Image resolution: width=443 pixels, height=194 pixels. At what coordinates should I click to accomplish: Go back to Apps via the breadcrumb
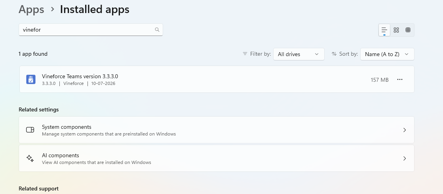[31, 9]
